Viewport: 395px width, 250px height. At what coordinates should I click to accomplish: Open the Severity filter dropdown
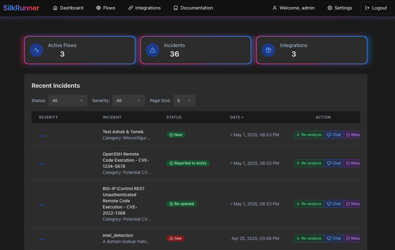pos(128,101)
